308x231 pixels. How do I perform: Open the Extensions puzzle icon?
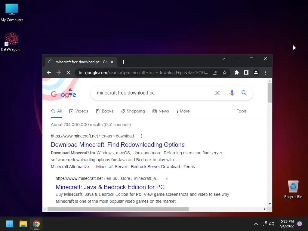point(236,72)
